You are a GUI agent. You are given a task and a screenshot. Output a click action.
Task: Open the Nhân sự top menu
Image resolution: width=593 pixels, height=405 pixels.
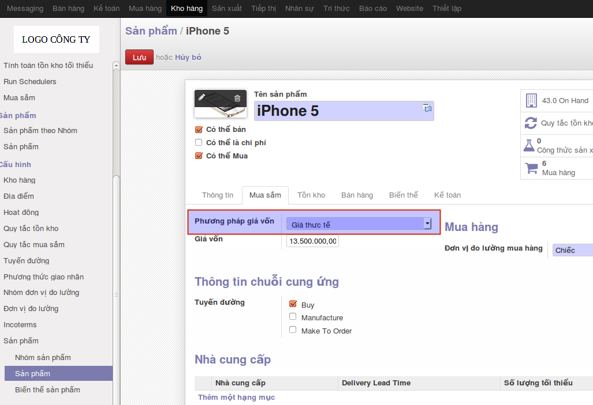[x=300, y=8]
